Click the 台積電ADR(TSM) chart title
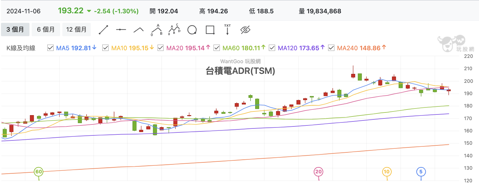The image size is (479, 185). [x=240, y=71]
